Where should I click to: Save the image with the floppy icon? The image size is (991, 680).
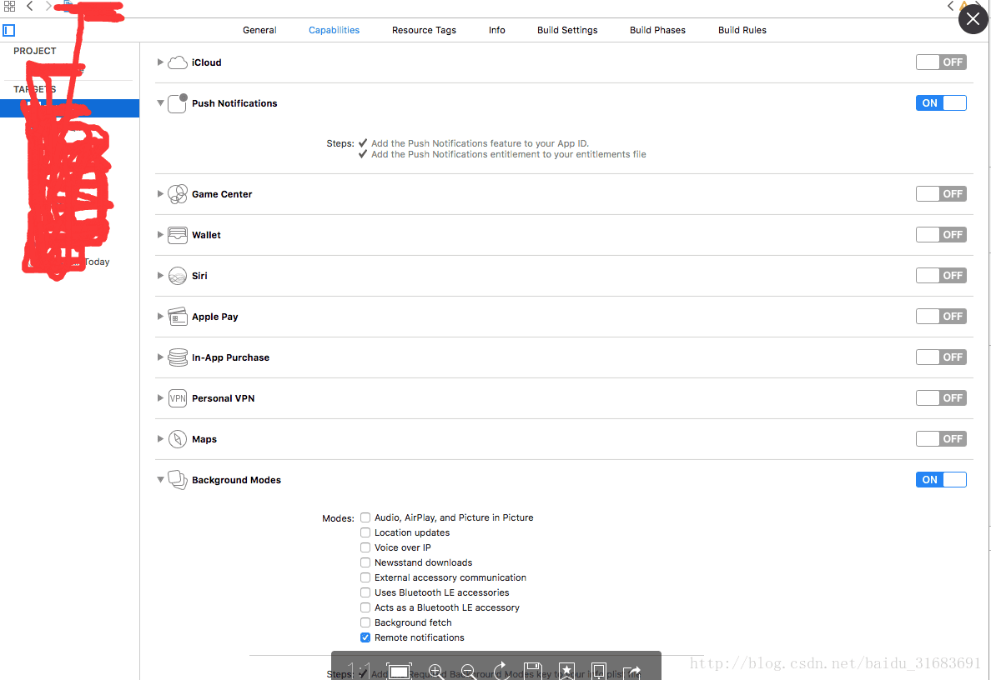pos(533,671)
